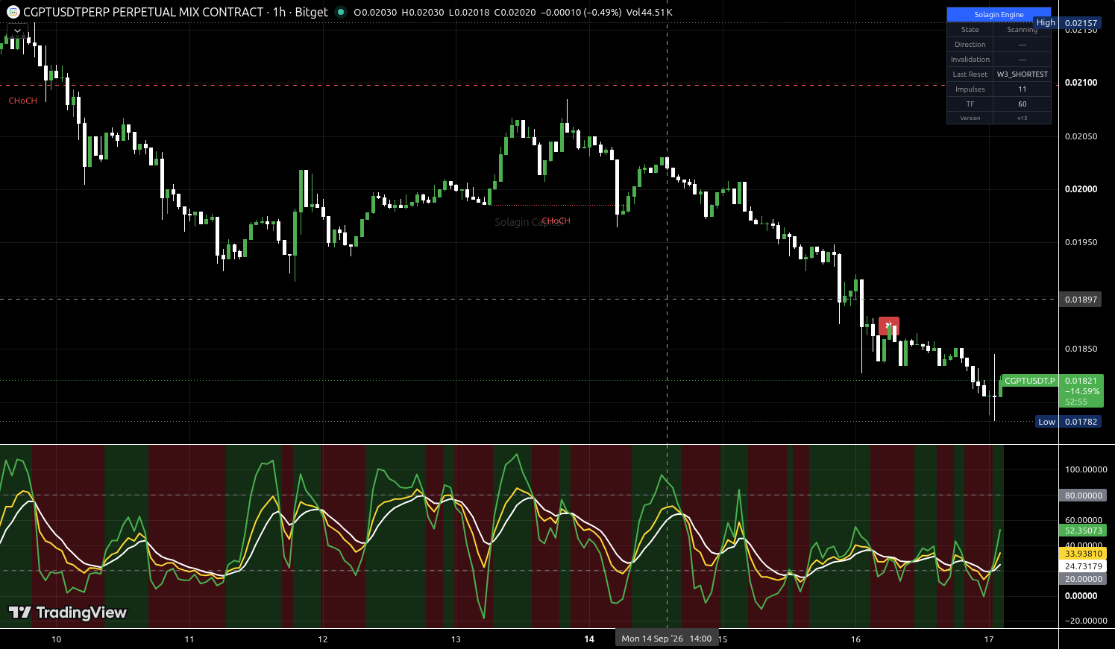This screenshot has width=1115, height=649.
Task: Click the TF row label in the table
Action: pos(970,104)
